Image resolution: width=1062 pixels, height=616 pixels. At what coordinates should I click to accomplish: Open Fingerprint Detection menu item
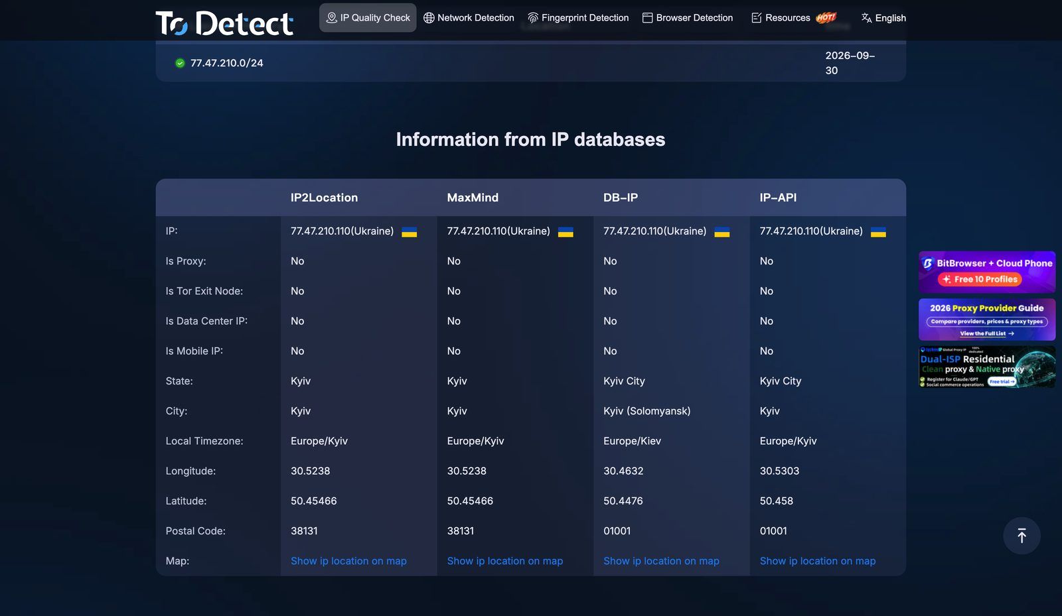coord(578,18)
